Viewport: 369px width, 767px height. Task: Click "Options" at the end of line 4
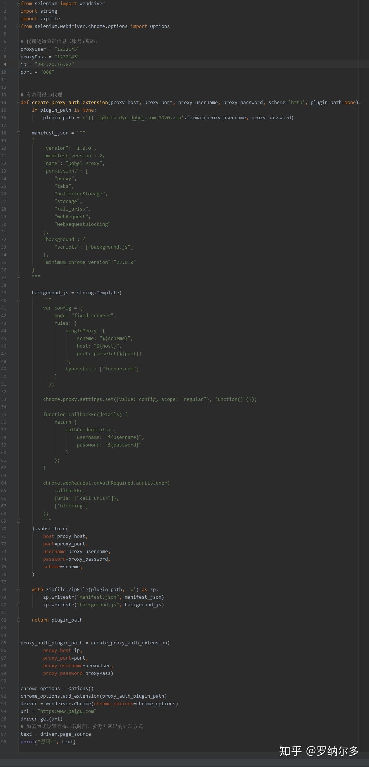(160, 26)
